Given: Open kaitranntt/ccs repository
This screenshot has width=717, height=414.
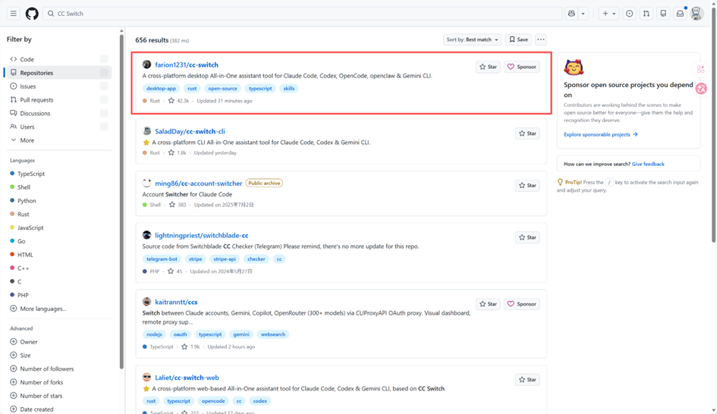Looking at the screenshot, I should [176, 302].
